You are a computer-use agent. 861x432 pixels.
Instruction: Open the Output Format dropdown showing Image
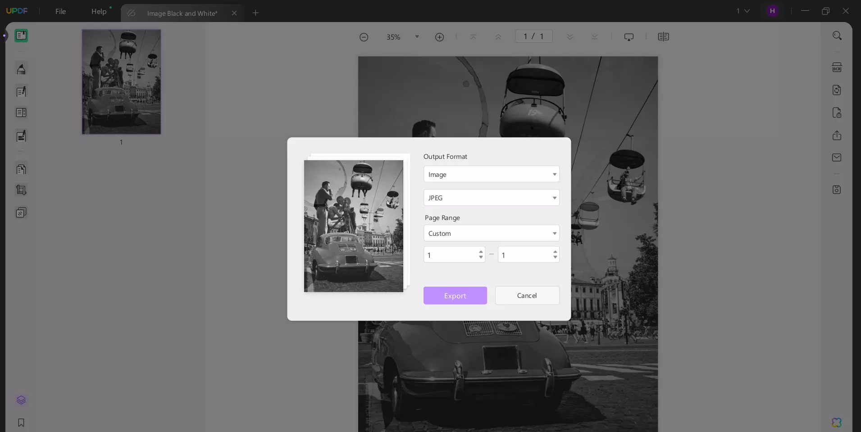491,174
